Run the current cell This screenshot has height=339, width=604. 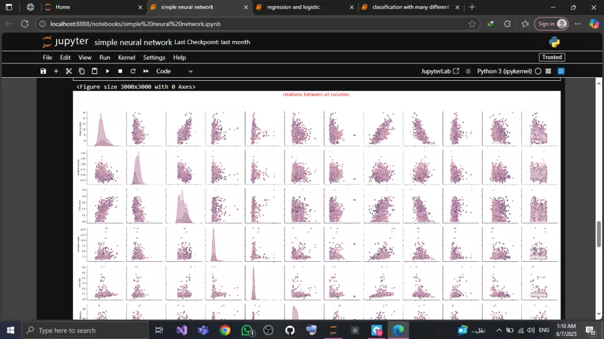click(x=108, y=71)
